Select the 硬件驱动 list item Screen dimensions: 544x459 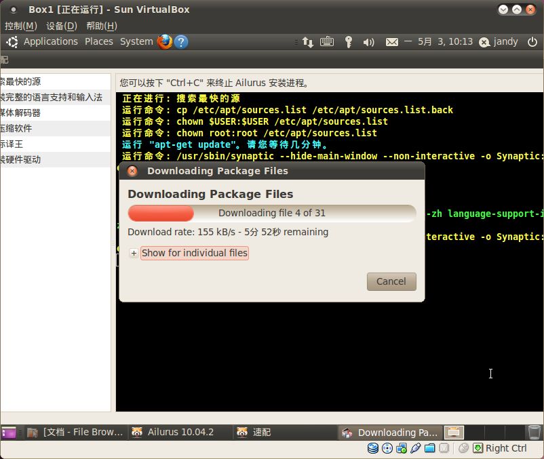(x=56, y=159)
